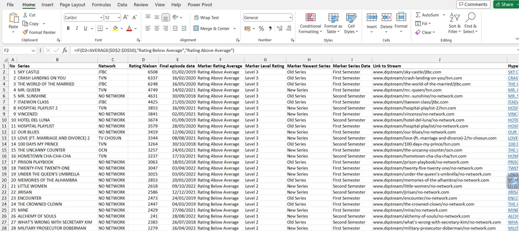Click the yellow Fill Color swatch

click(115, 29)
